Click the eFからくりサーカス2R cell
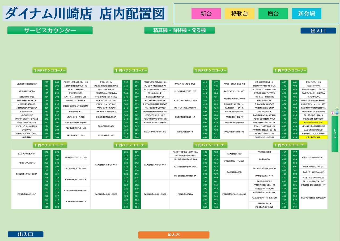340x241 pixels. pos(76,117)
